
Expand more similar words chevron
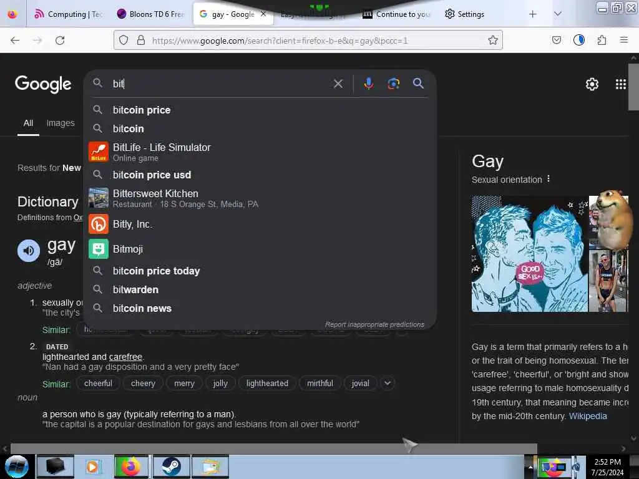(x=388, y=384)
